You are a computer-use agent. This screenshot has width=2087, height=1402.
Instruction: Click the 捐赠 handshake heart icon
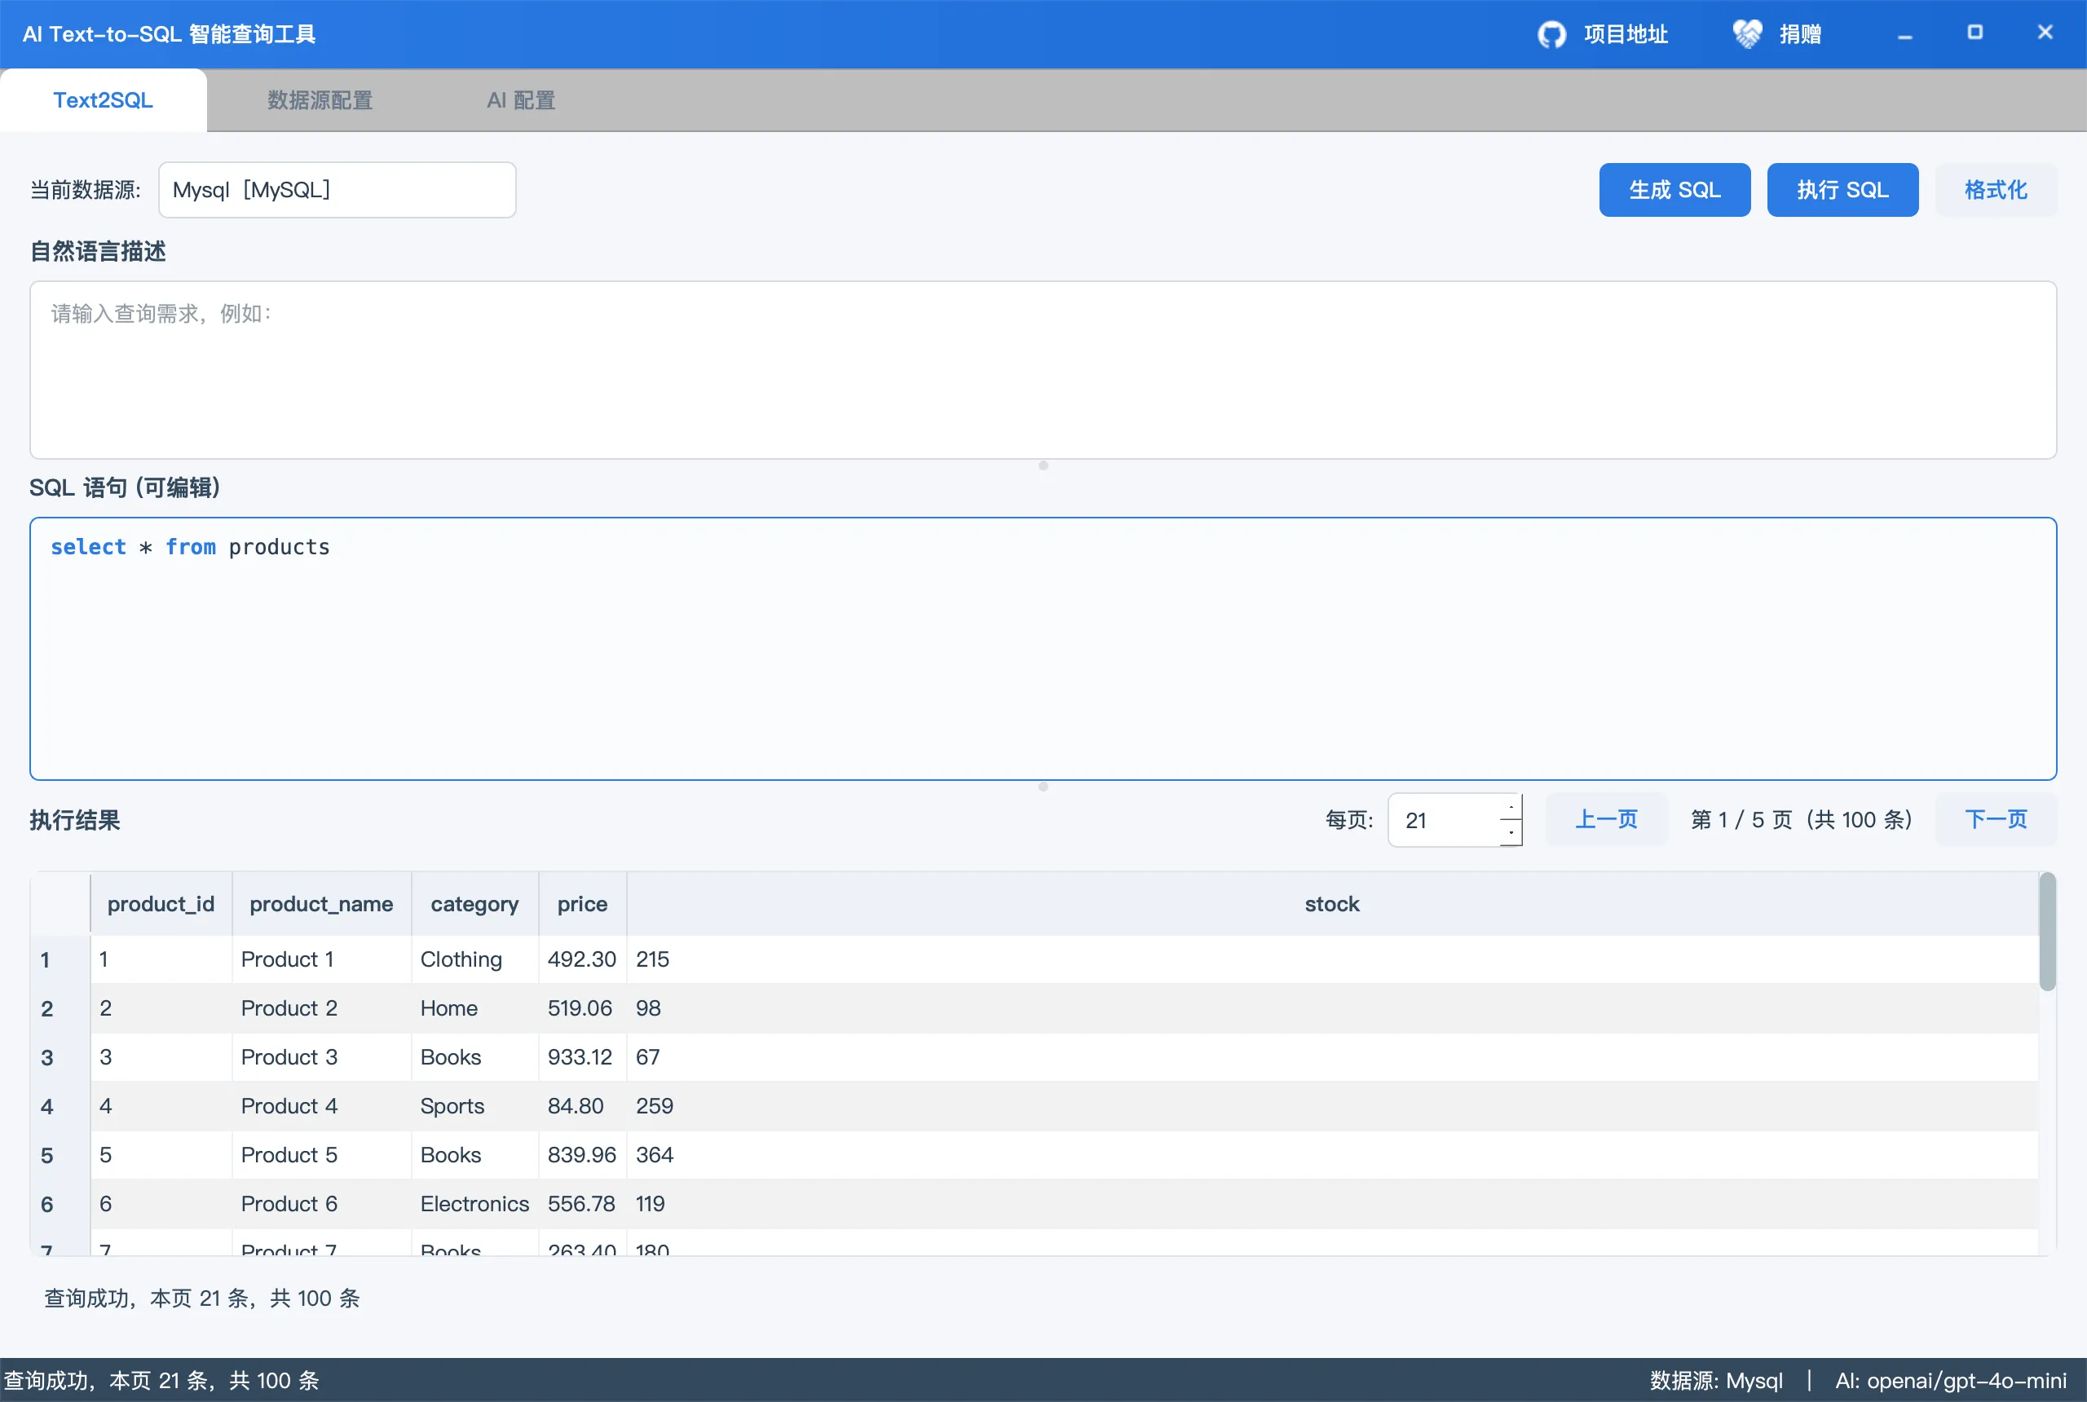click(1746, 35)
